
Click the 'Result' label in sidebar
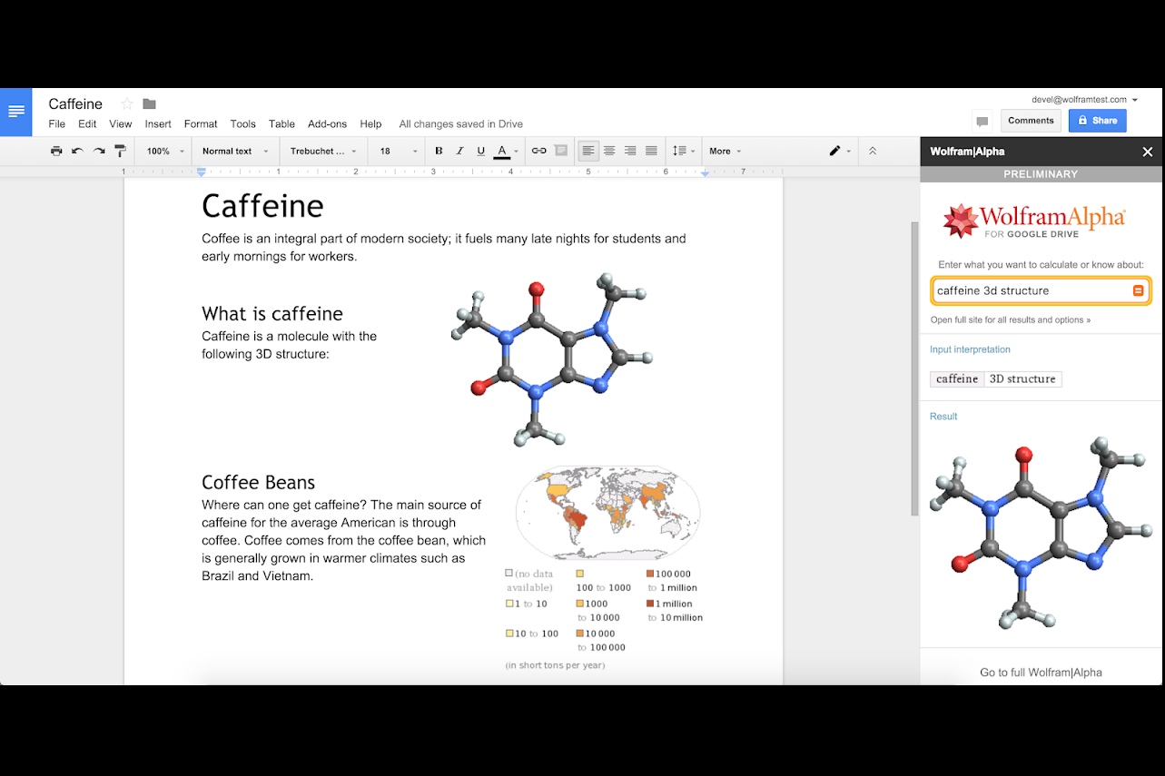943,417
